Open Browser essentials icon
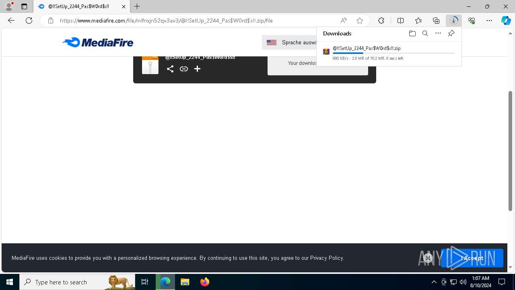Screen dimensions: 515x290 pos(472,21)
